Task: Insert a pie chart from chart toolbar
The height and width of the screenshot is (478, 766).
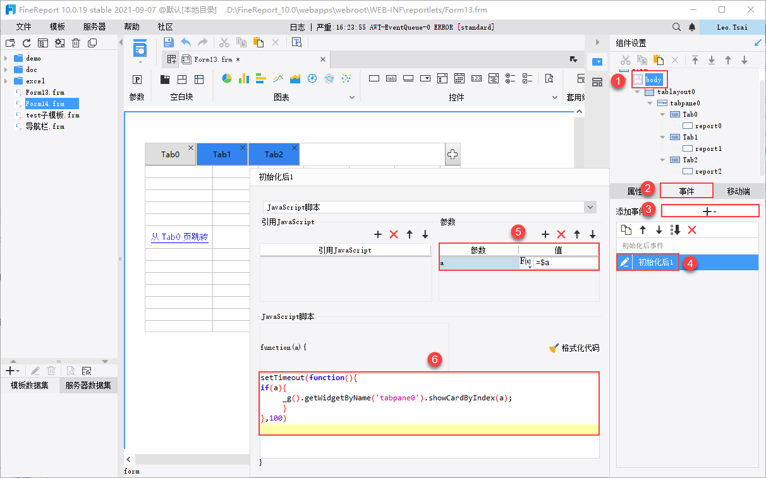Action: [227, 79]
